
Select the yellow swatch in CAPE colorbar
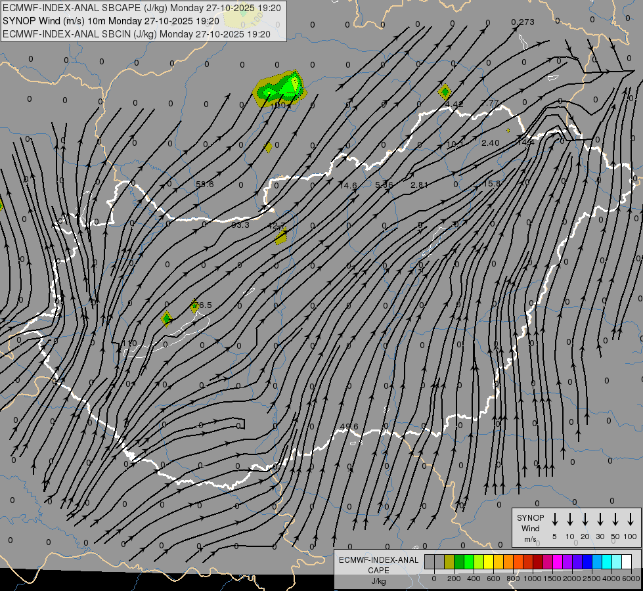(x=489, y=562)
